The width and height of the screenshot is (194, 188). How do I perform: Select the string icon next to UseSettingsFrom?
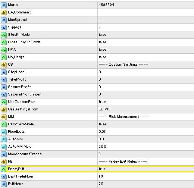pos(3,110)
